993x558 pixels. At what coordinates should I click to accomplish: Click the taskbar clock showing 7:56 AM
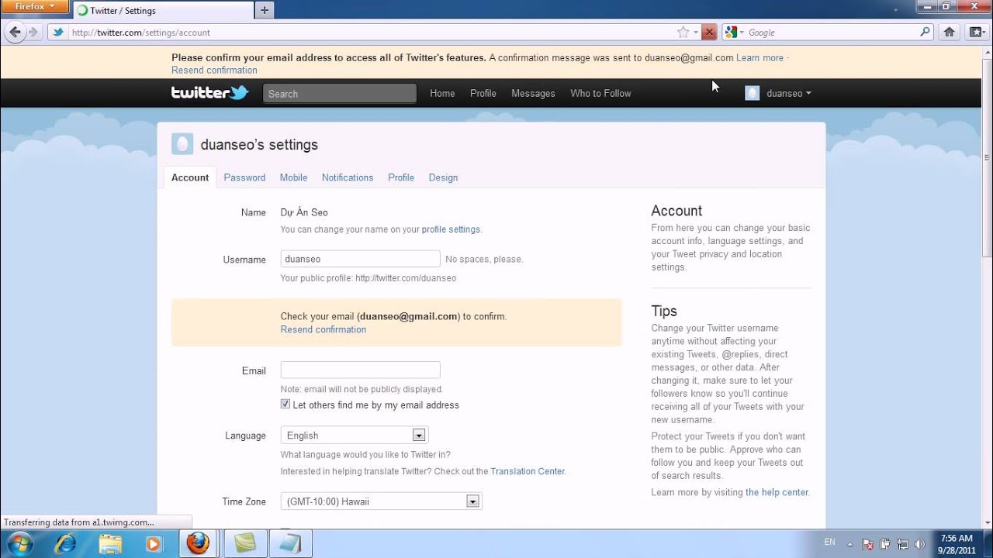click(956, 543)
